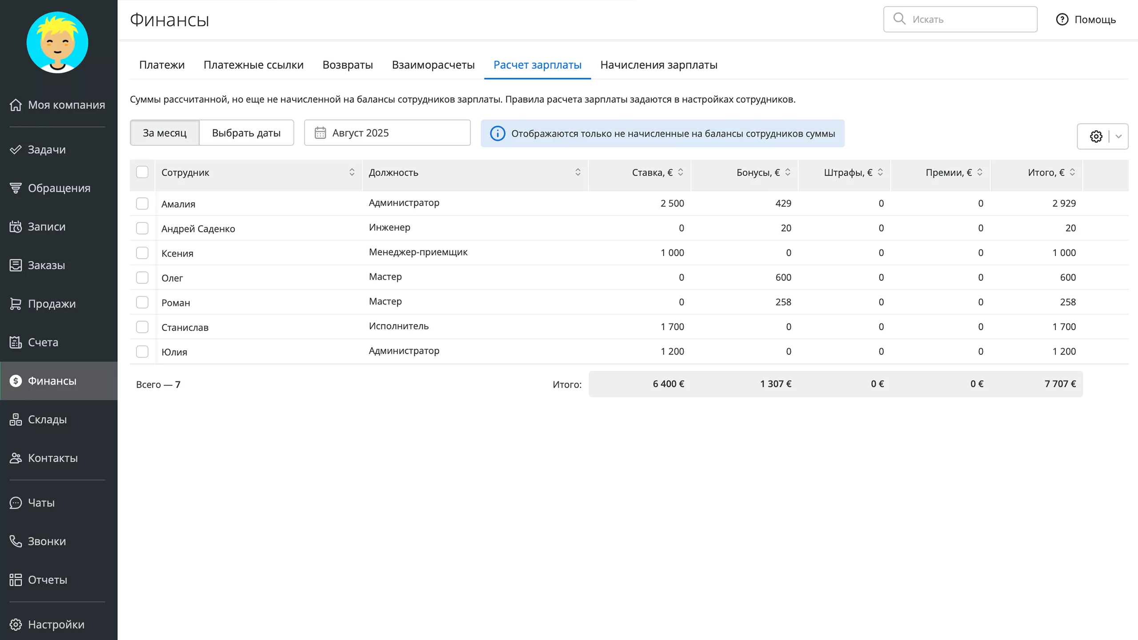Click the Склады warehouse icon in sidebar
The width and height of the screenshot is (1138, 640).
pyautogui.click(x=16, y=419)
